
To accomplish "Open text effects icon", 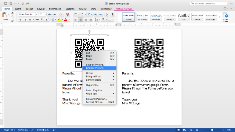I will point(53,19).
